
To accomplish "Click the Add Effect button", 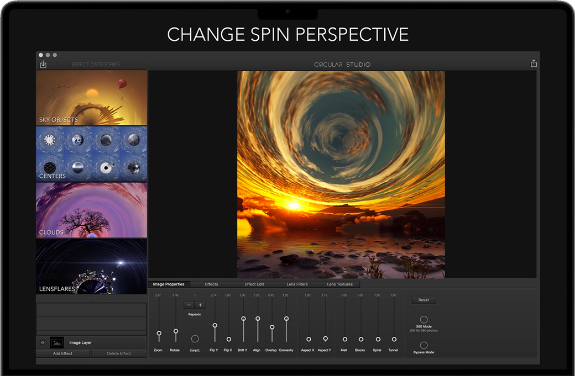I will 63,353.
